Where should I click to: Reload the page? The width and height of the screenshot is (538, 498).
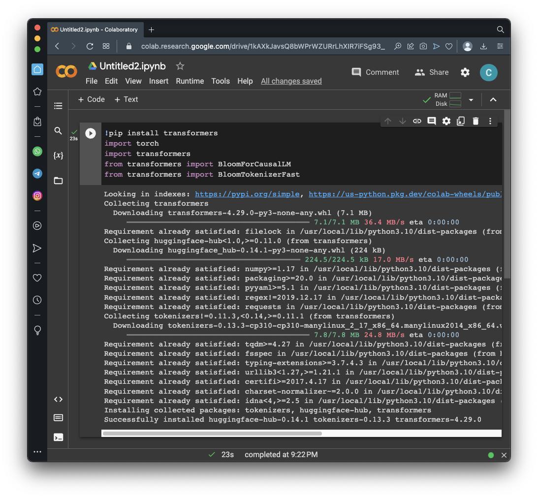pyautogui.click(x=90, y=46)
